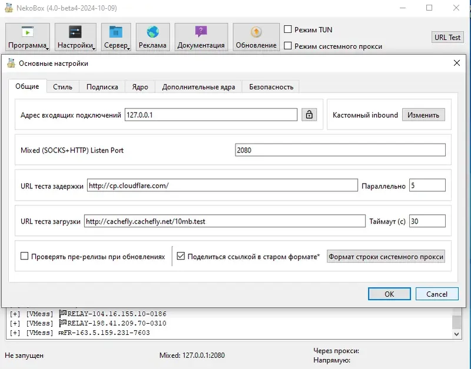Open Документация help button

pyautogui.click(x=201, y=37)
